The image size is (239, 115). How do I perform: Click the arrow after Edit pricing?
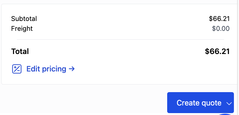tap(72, 69)
